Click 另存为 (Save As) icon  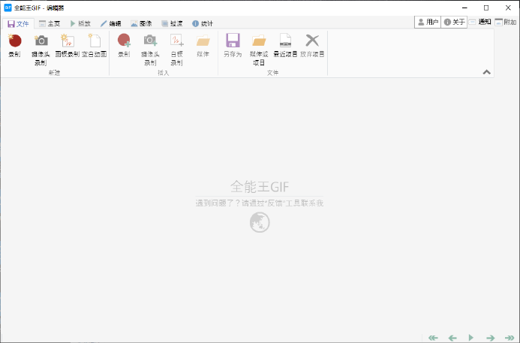pyautogui.click(x=233, y=44)
